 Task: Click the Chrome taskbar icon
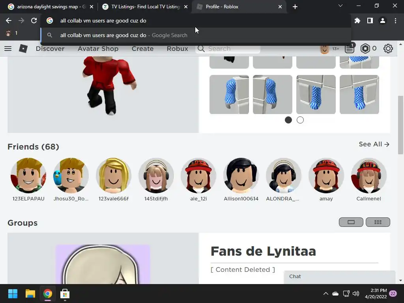(x=48, y=294)
